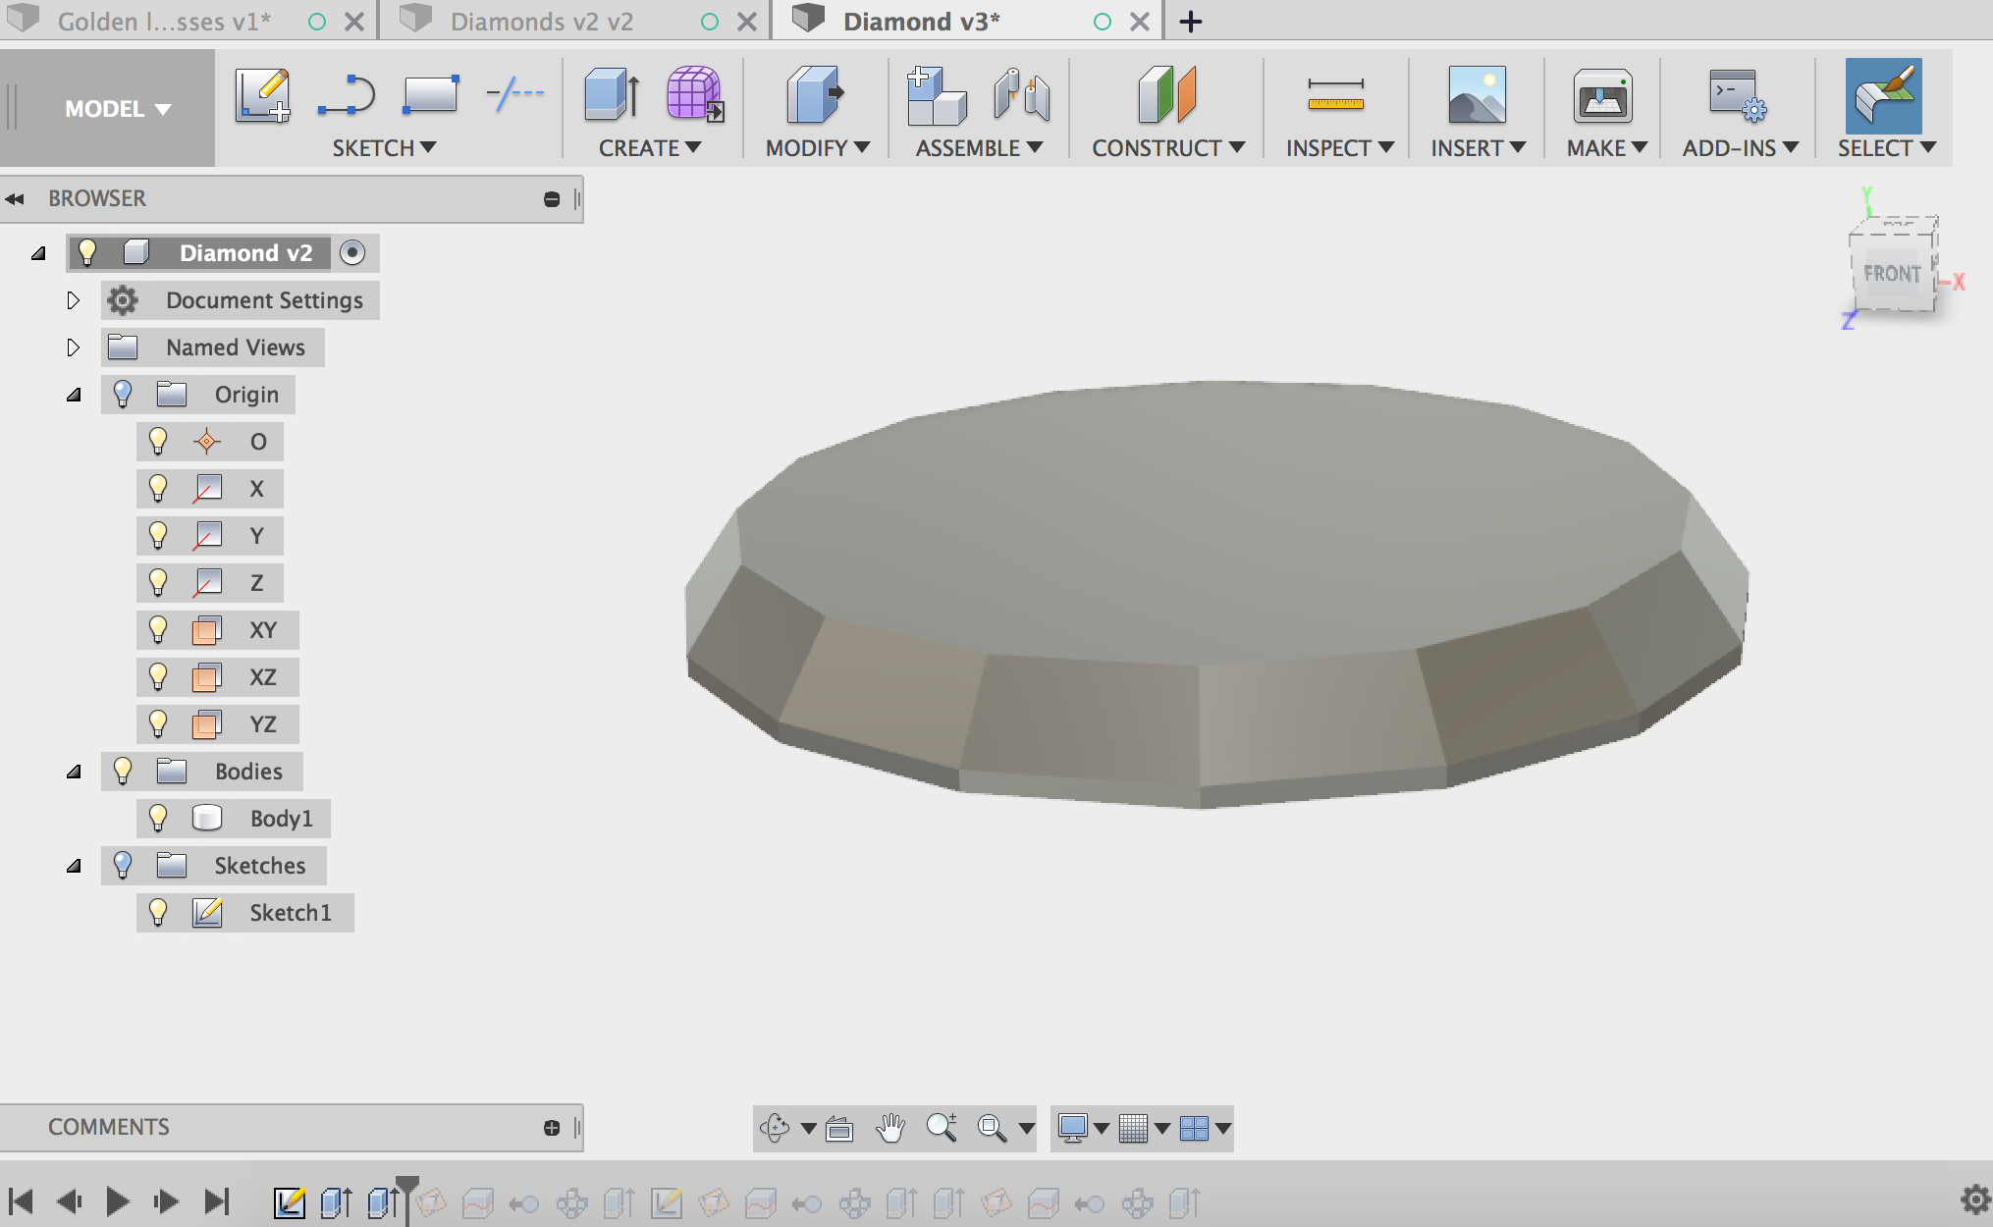1993x1227 pixels.
Task: Collapse the Origin folder
Action: [74, 394]
